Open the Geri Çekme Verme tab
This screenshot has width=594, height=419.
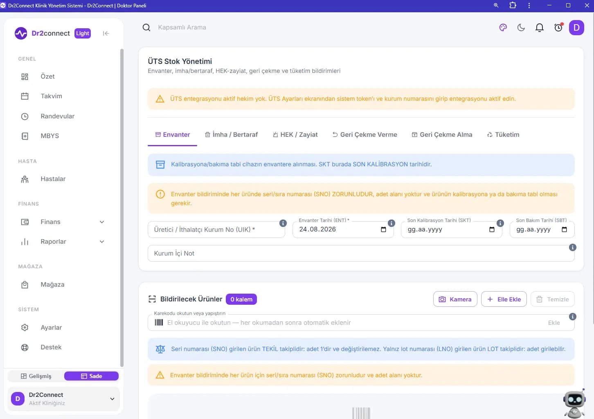pos(364,135)
